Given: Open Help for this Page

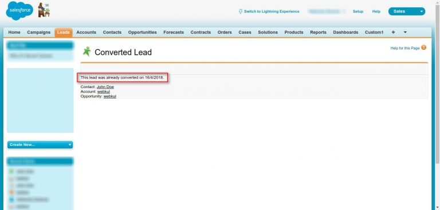Looking at the screenshot, I should pos(405,48).
